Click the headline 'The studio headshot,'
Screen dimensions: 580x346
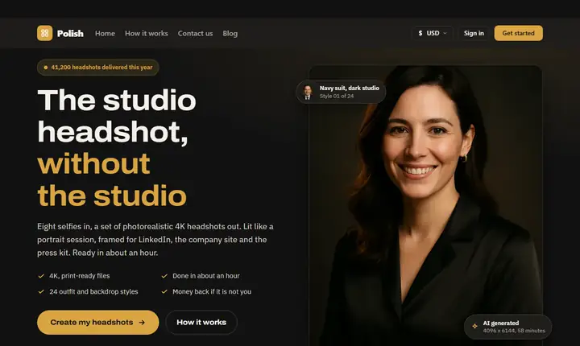(x=117, y=116)
